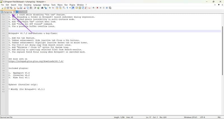
Task: Open the Encoding menu
Action: point(27,5)
